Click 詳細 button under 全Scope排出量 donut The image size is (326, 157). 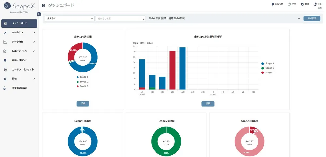pyautogui.click(x=83, y=104)
